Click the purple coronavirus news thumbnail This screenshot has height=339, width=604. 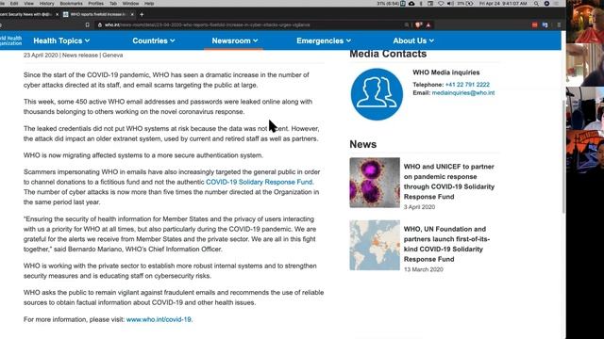pos(375,183)
